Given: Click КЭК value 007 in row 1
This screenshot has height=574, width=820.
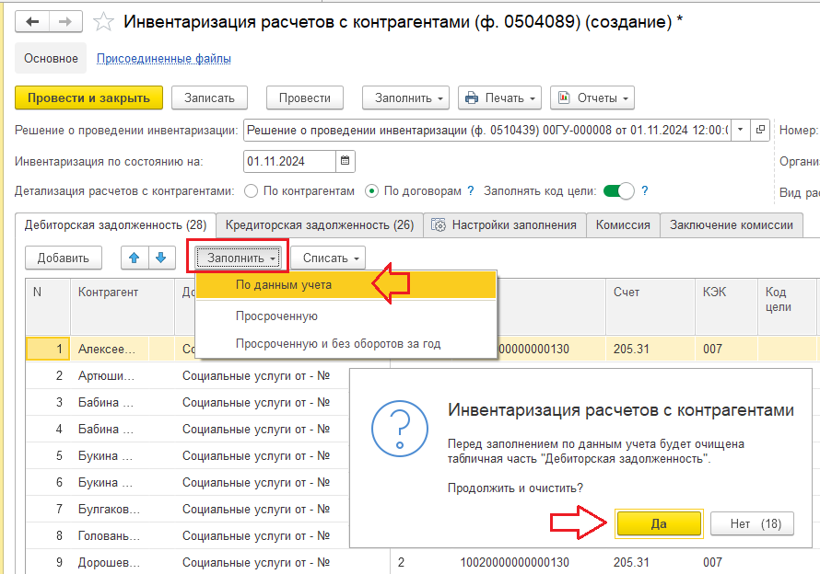Looking at the screenshot, I should click(x=726, y=349).
